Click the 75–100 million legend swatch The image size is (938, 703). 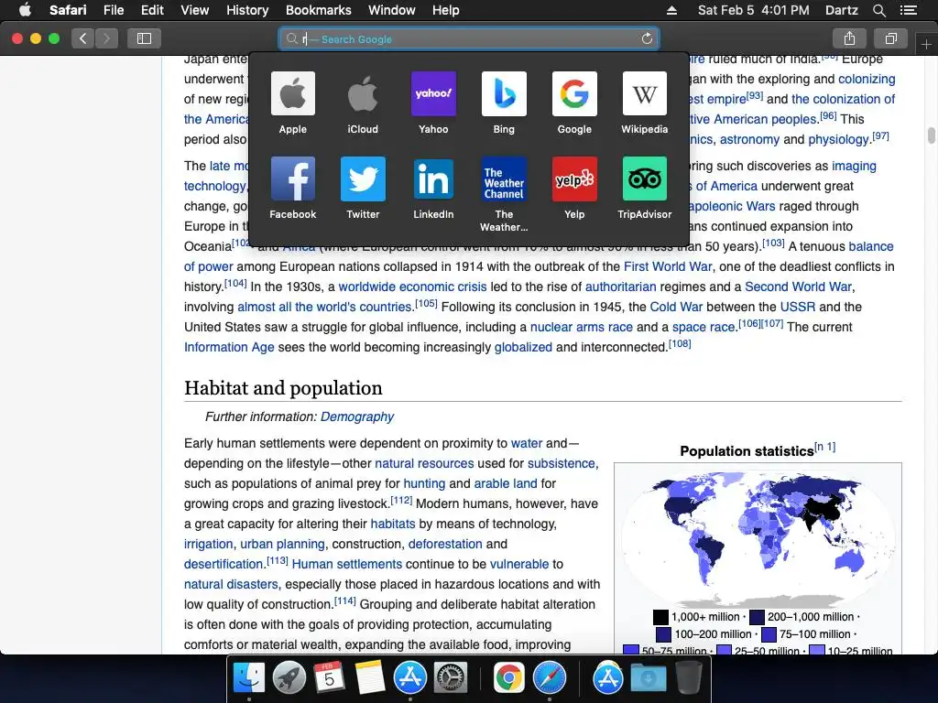[769, 634]
